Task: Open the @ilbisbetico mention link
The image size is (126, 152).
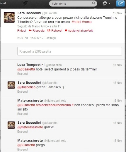Action: point(26,87)
